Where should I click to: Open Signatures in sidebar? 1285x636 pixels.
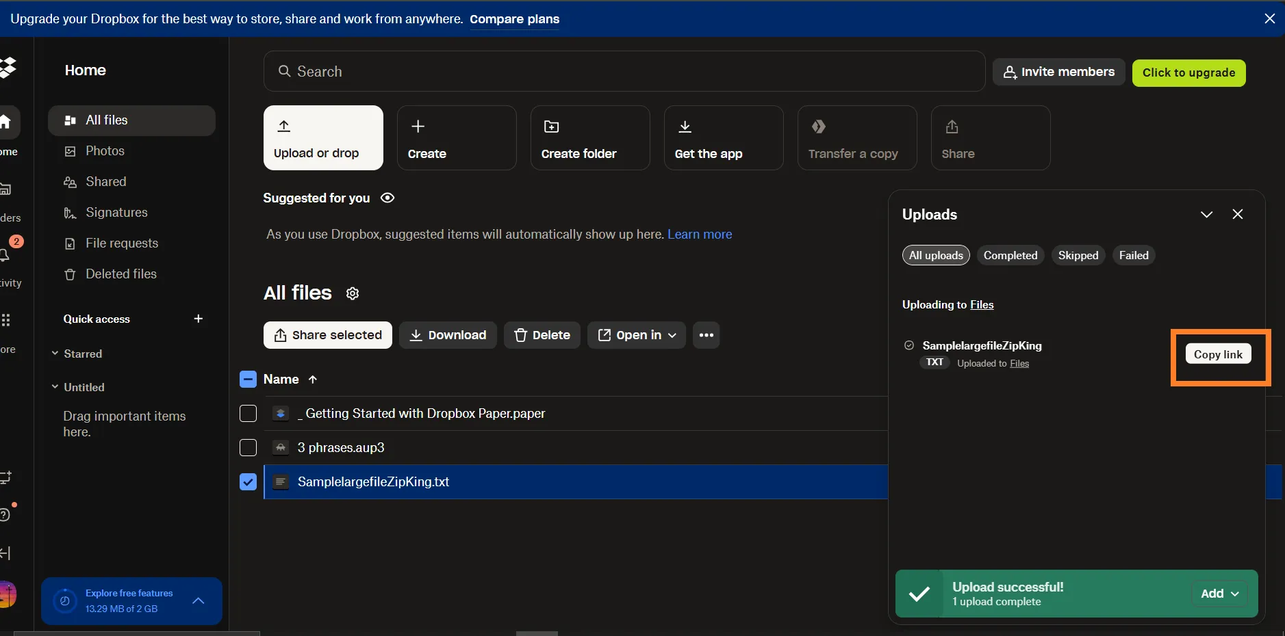pyautogui.click(x=131, y=213)
